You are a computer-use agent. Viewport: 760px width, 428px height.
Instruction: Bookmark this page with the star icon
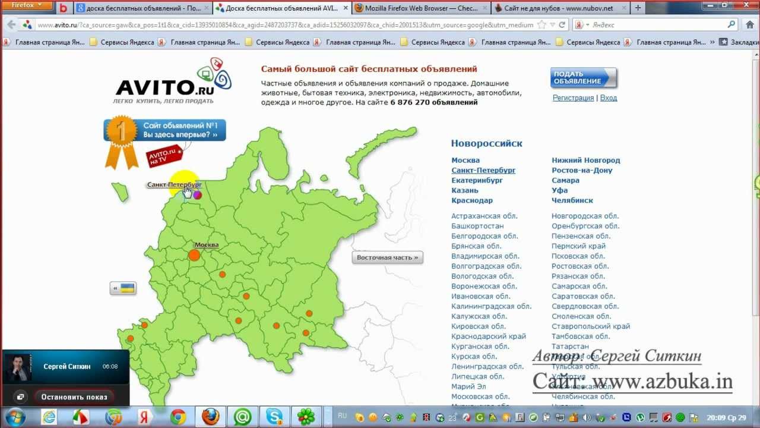tap(541, 25)
